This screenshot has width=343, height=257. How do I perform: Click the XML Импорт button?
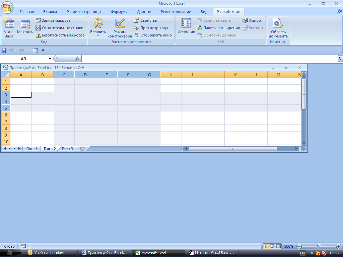tap(253, 20)
